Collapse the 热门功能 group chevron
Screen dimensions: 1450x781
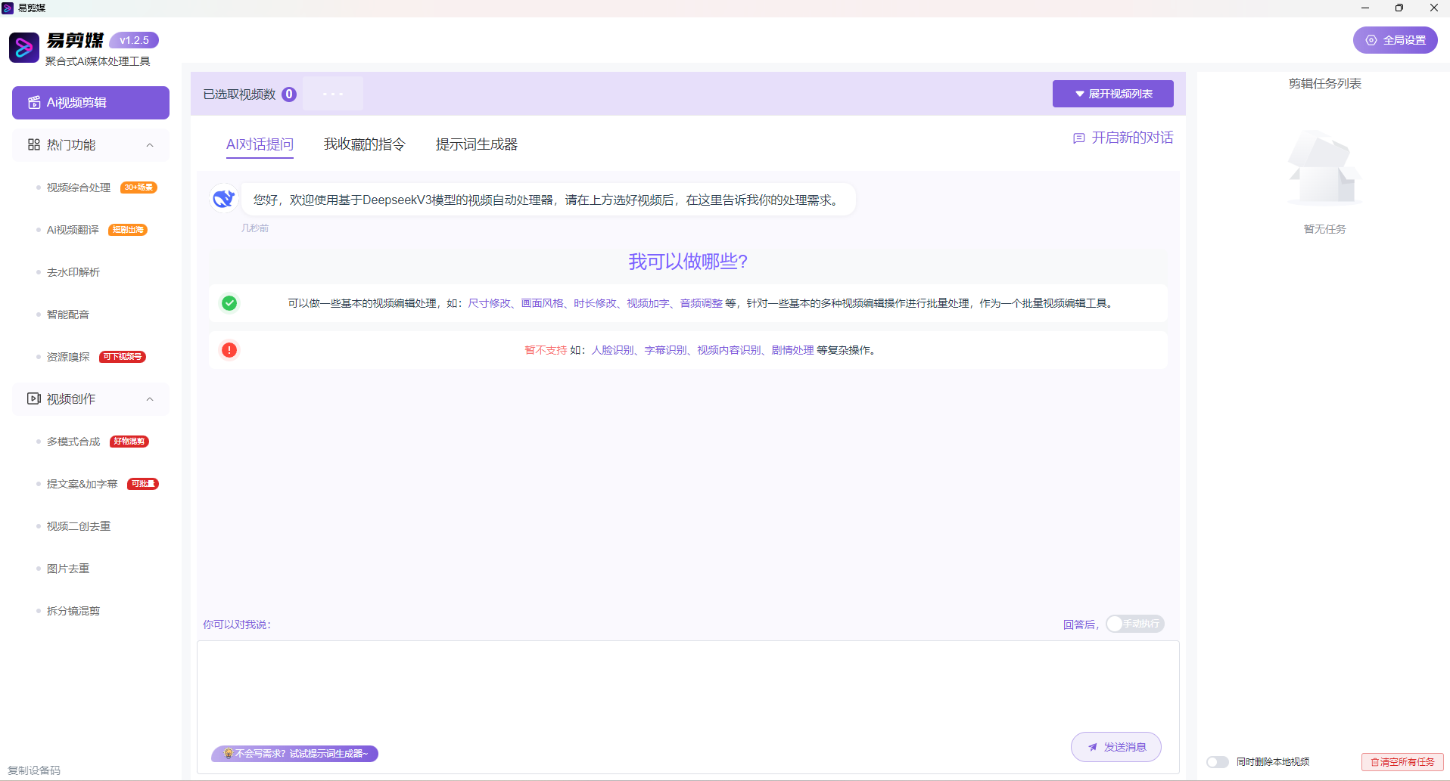coord(150,145)
